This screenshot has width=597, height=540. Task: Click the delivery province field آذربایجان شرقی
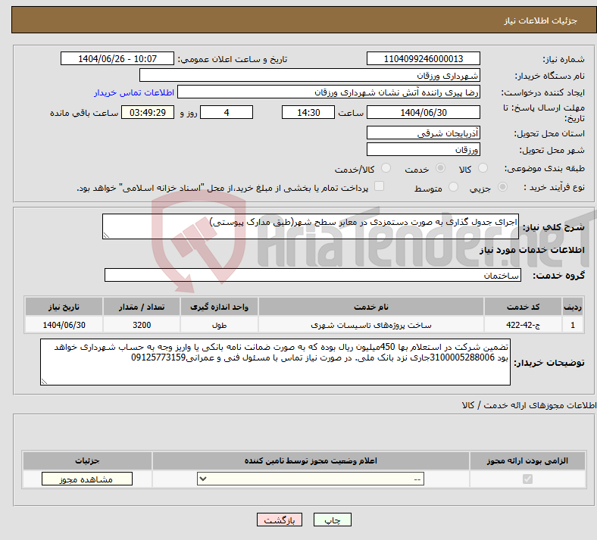pyautogui.click(x=424, y=133)
